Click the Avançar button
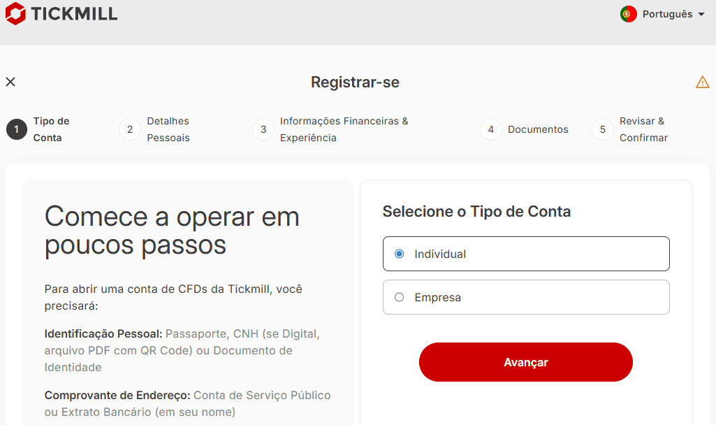Viewport: 716px width, 425px height. pyautogui.click(x=525, y=362)
